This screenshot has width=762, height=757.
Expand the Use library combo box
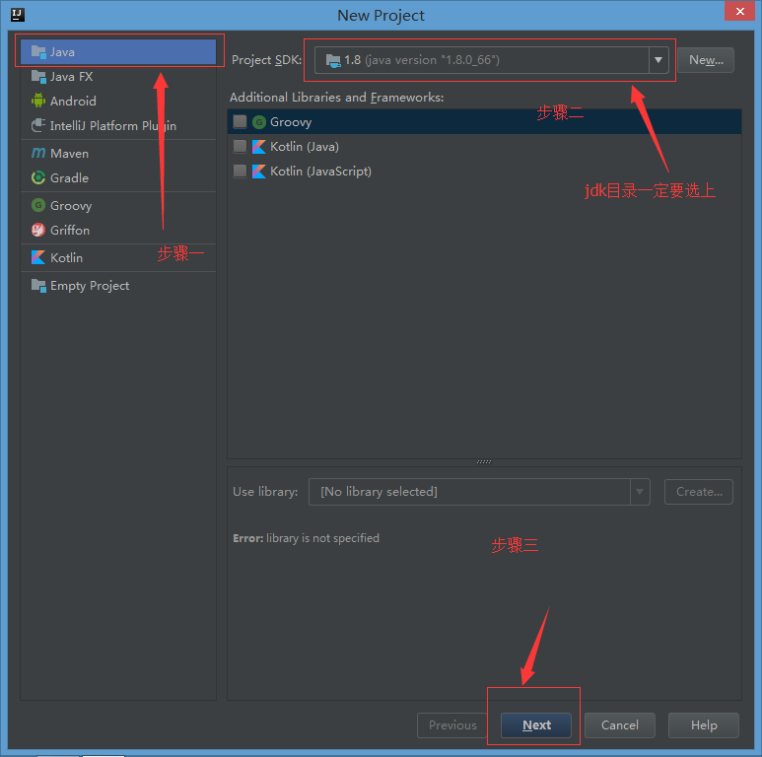(640, 492)
